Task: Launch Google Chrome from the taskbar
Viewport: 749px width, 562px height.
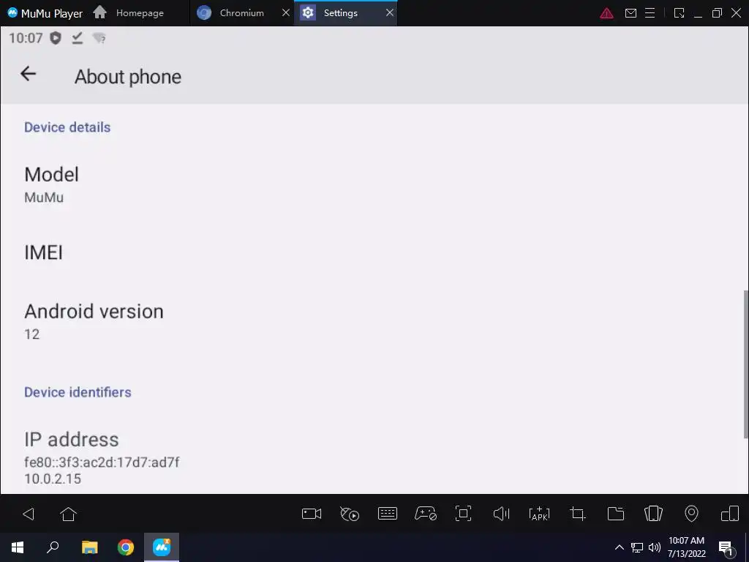Action: 126,547
